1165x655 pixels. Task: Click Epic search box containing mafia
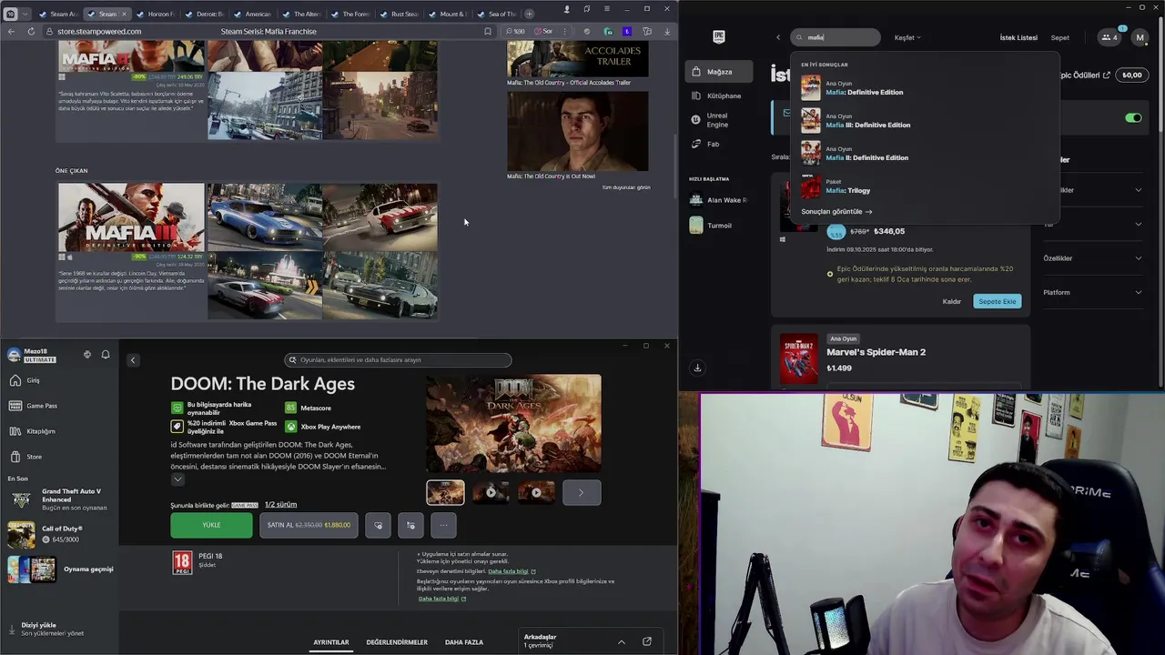click(836, 37)
